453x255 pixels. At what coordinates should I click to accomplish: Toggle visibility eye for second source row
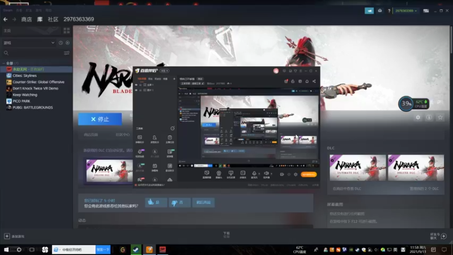pyautogui.click(x=136, y=90)
